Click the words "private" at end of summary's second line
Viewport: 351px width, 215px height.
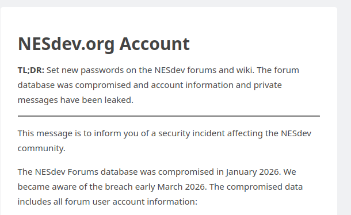tap(268, 85)
